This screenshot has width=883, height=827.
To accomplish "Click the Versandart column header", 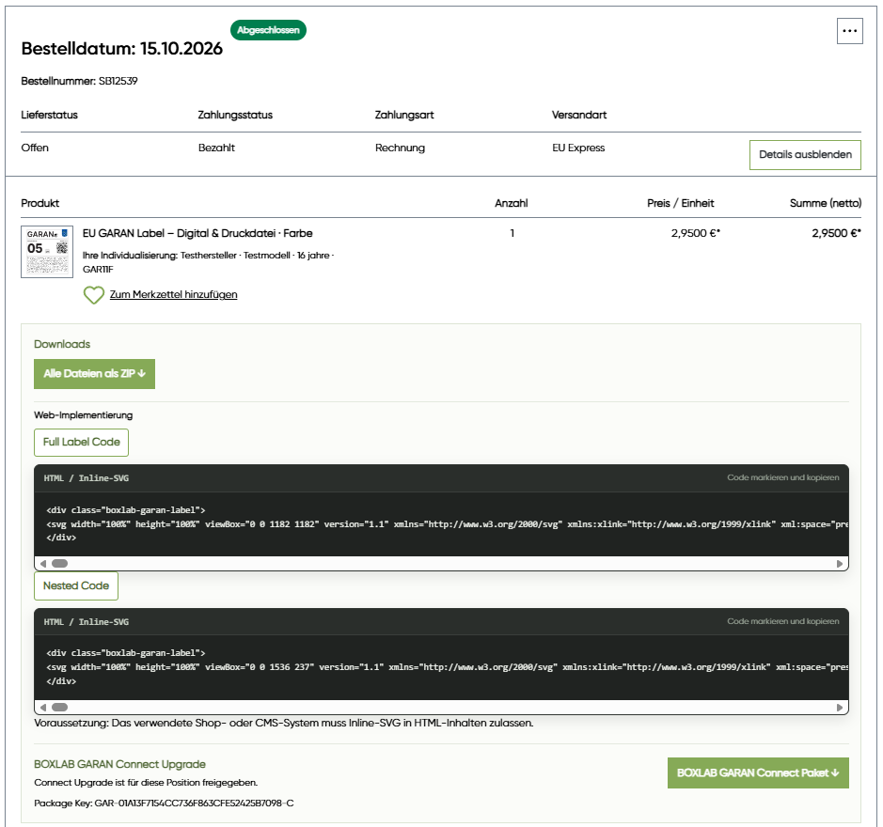I will coord(579,115).
